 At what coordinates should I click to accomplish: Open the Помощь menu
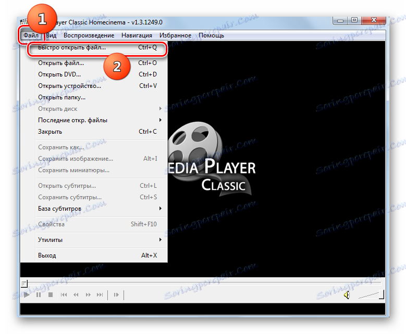(x=211, y=35)
